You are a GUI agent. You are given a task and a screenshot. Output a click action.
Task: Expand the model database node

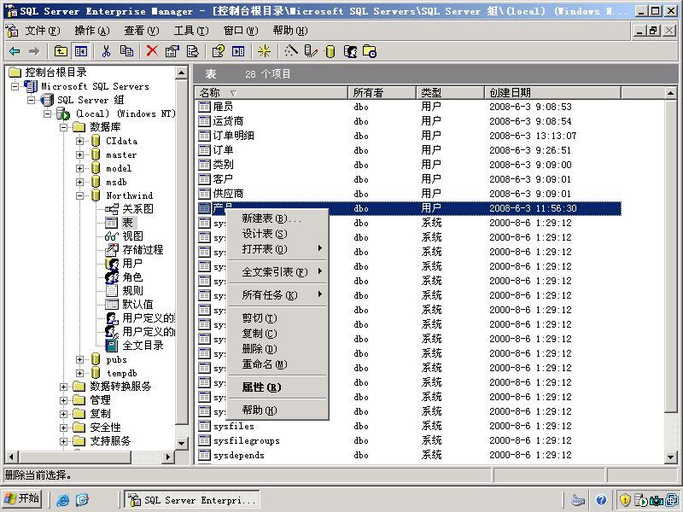[79, 168]
